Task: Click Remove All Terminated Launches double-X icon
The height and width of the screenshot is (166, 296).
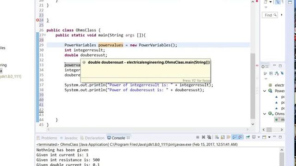Action: tap(209, 137)
